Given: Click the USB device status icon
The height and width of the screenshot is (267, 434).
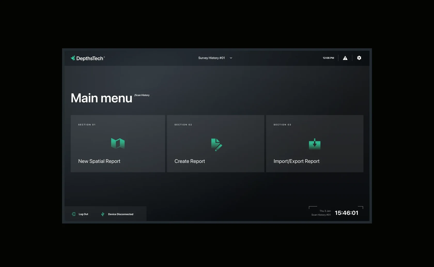Looking at the screenshot, I should pos(103,214).
